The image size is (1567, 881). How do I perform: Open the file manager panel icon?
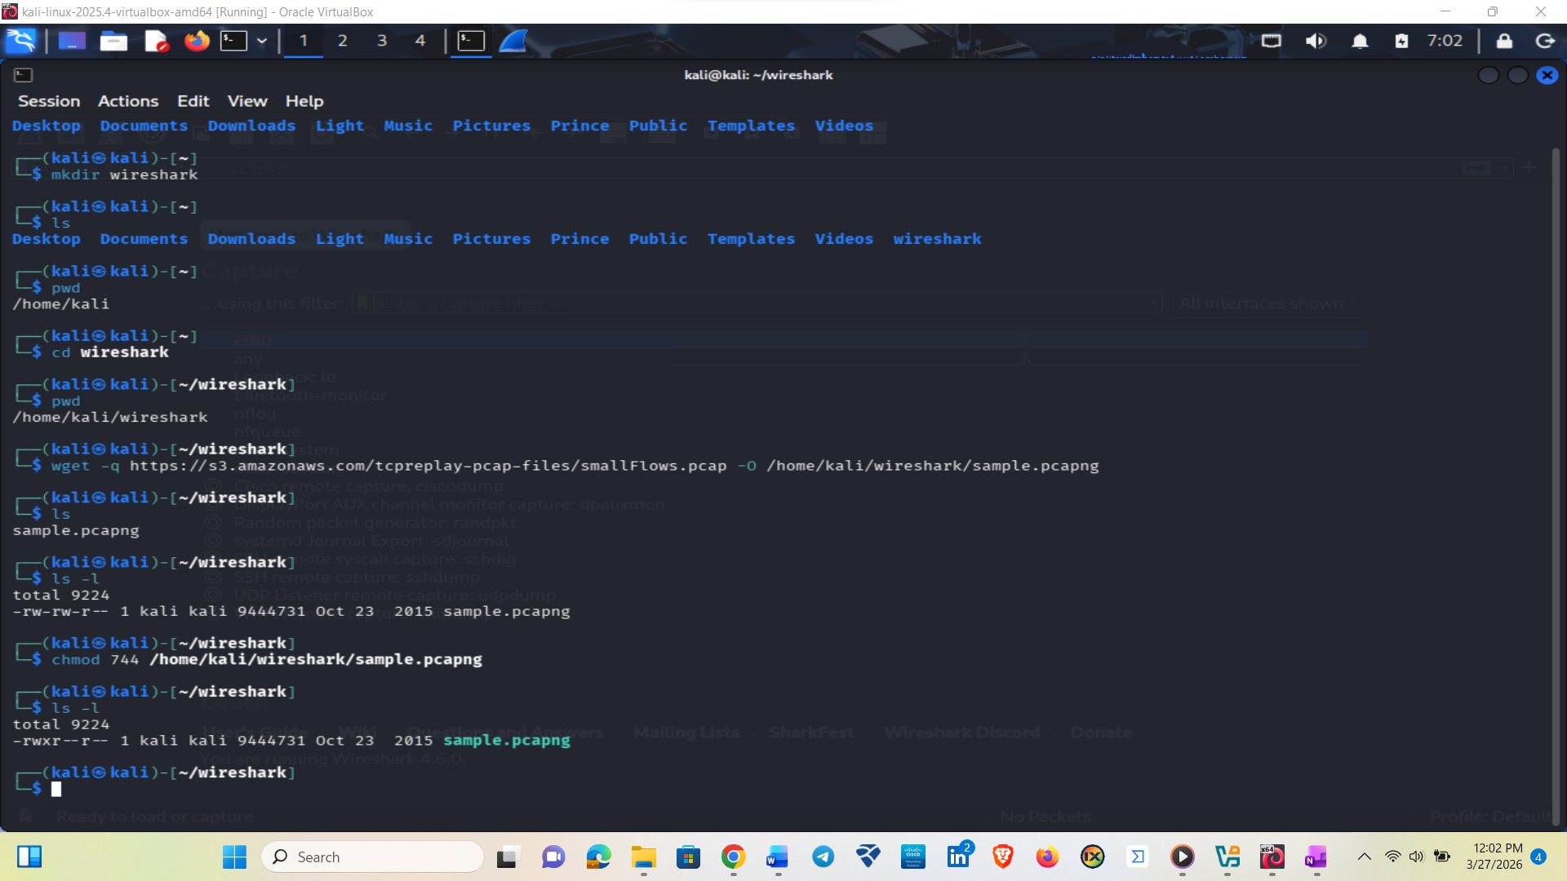[x=113, y=41]
